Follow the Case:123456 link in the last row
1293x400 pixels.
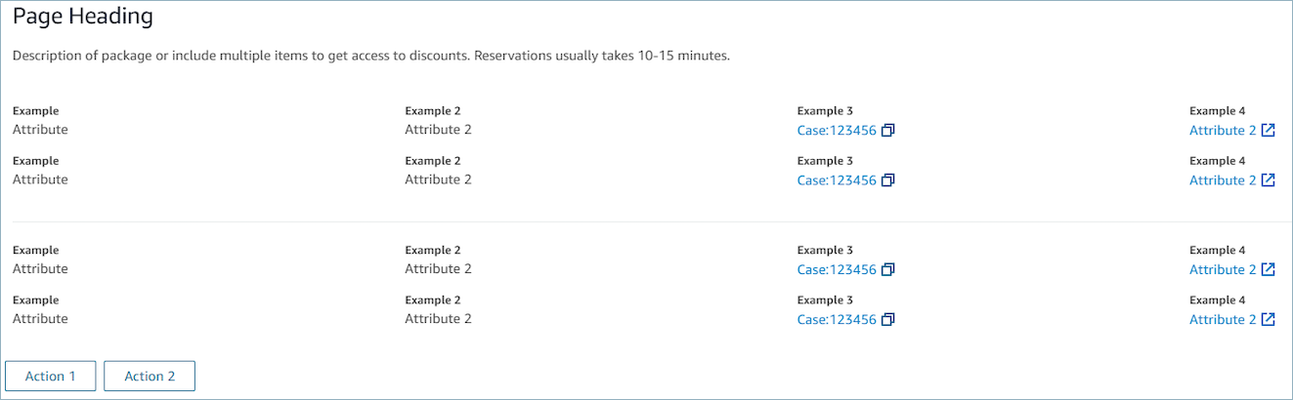[x=837, y=320]
